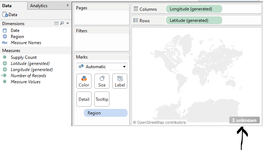Select the Longitude (generated) pill on Columns

pos(194,9)
